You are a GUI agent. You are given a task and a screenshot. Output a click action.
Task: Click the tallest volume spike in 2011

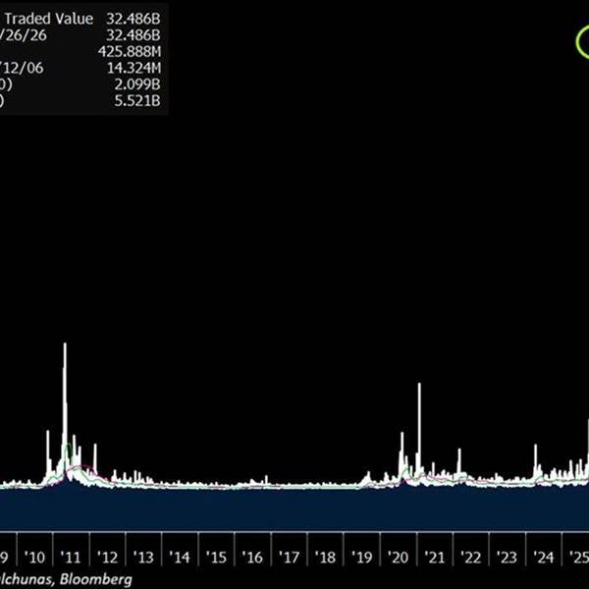coord(65,405)
